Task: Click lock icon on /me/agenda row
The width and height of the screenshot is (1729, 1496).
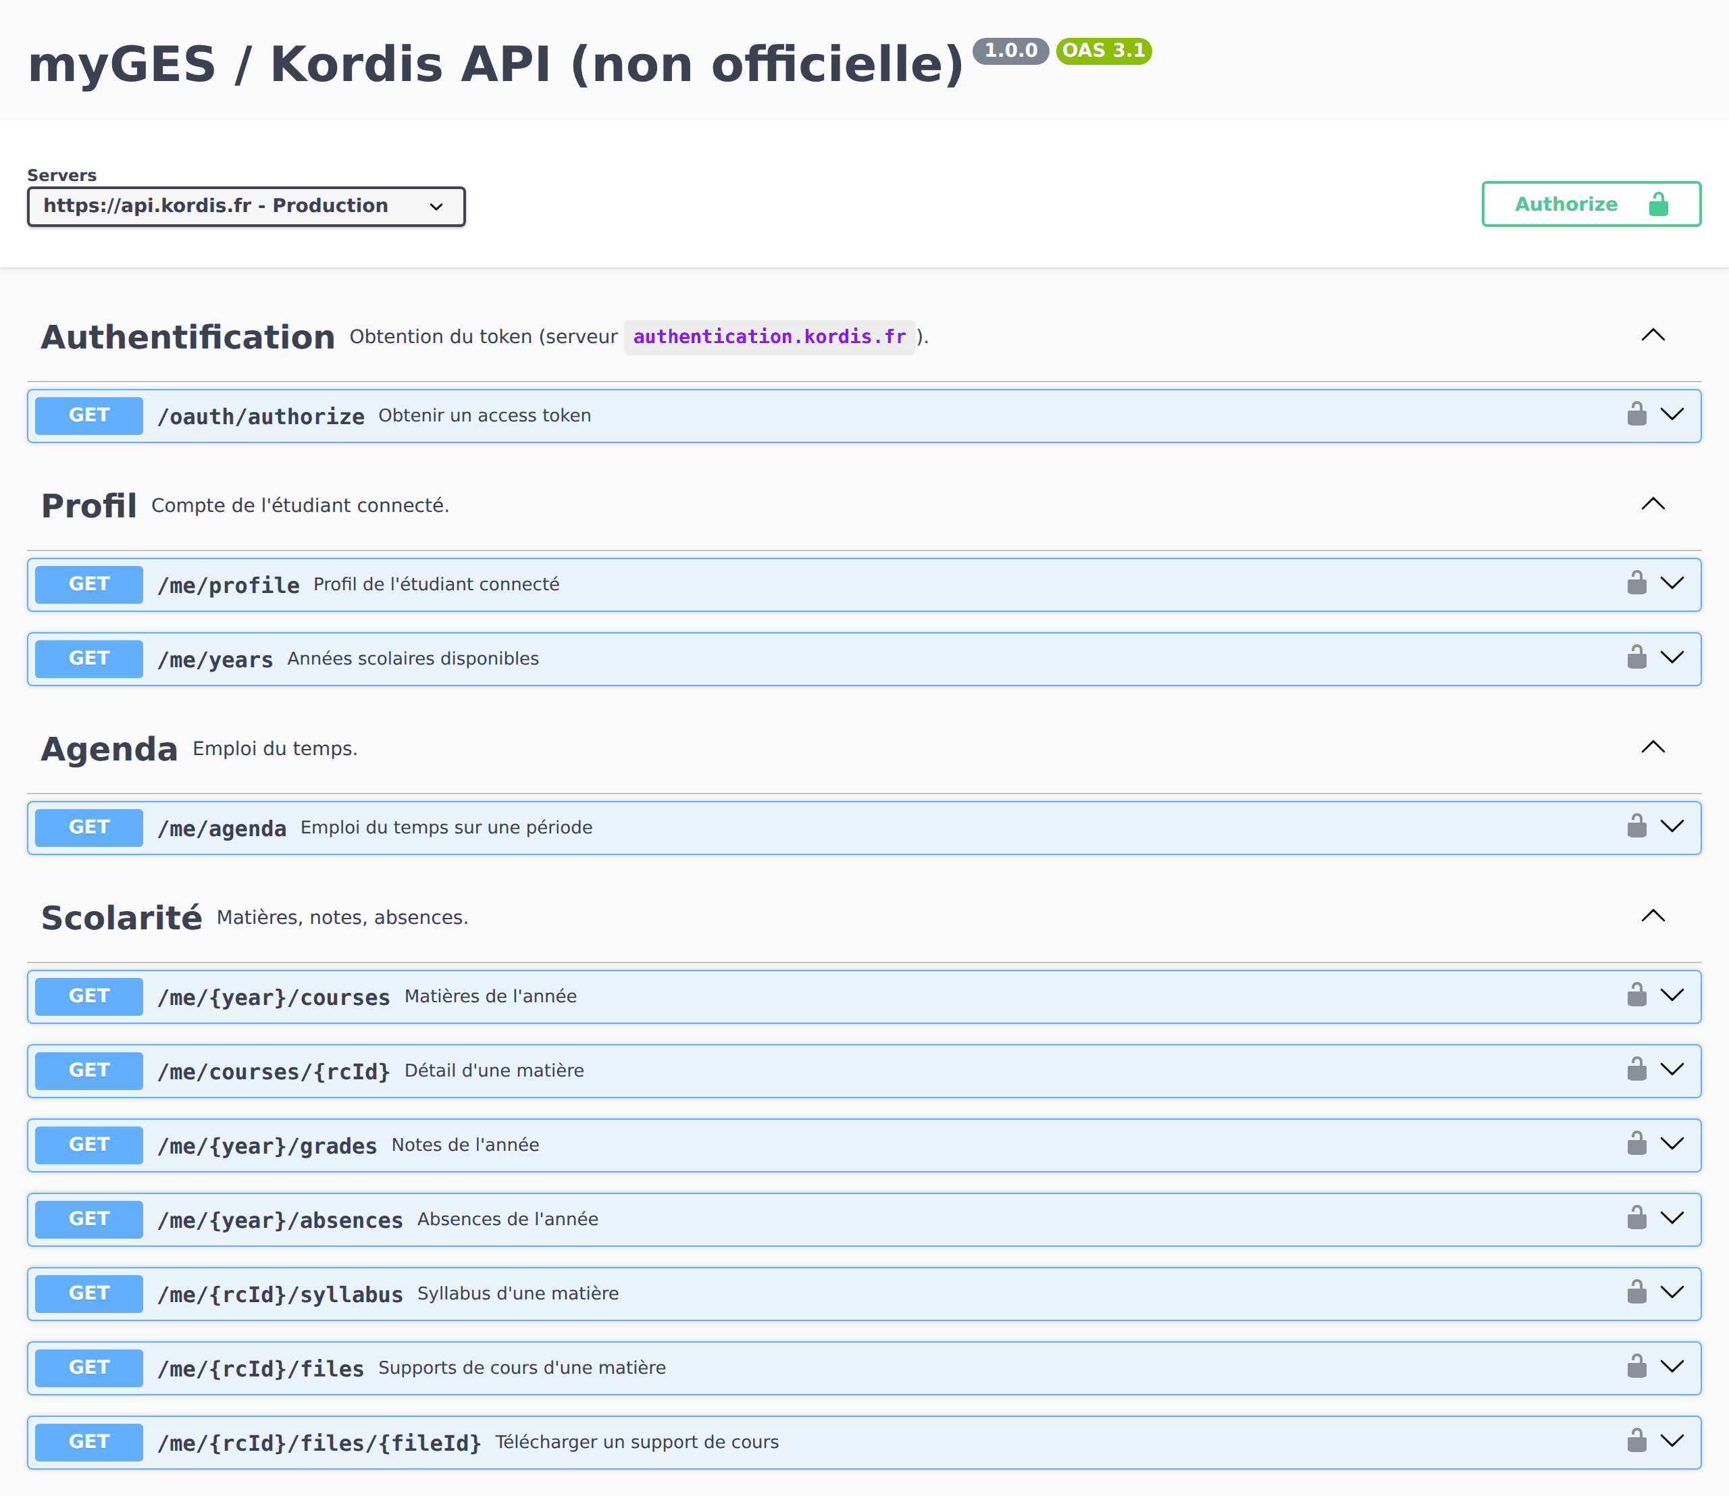Action: pos(1636,825)
